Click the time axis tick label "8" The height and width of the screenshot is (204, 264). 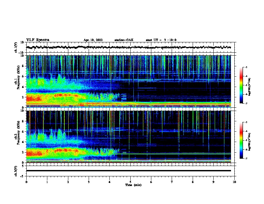[x=193, y=182]
